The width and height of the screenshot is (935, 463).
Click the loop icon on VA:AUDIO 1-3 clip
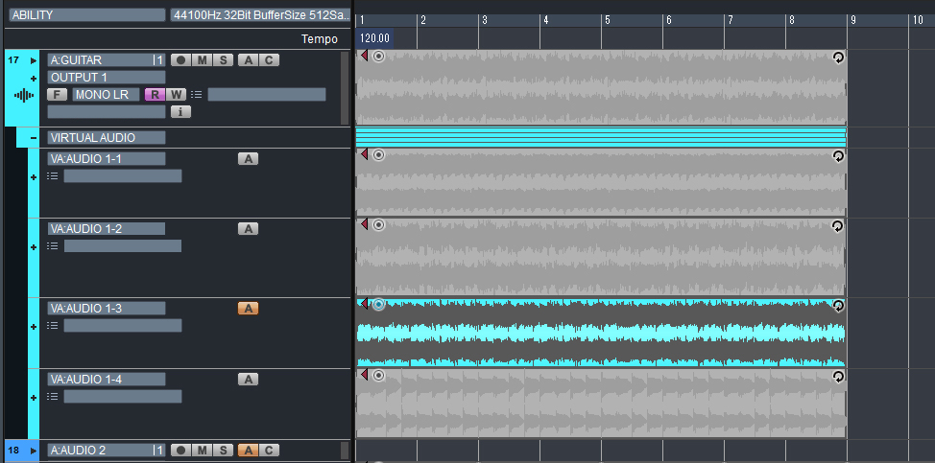(838, 306)
